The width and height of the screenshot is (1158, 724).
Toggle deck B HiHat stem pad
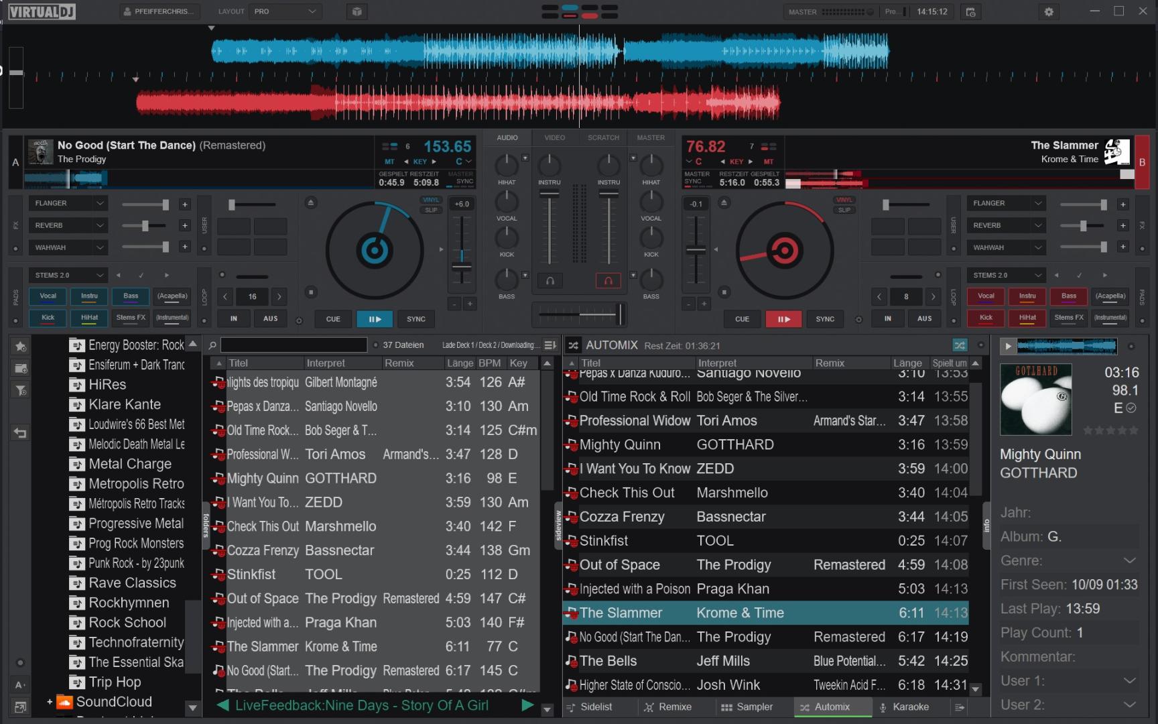1027,318
